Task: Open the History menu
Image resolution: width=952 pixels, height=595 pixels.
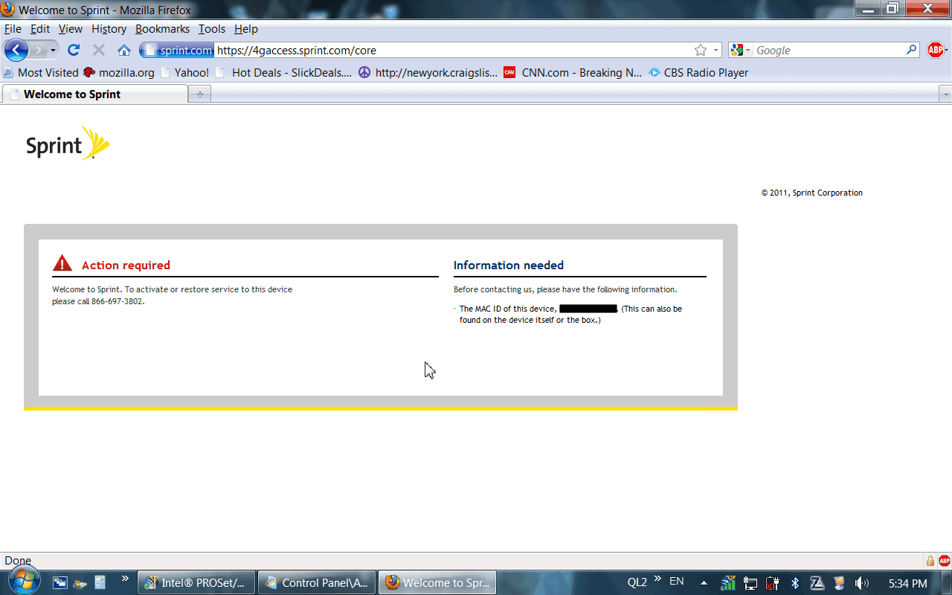Action: pyautogui.click(x=109, y=29)
